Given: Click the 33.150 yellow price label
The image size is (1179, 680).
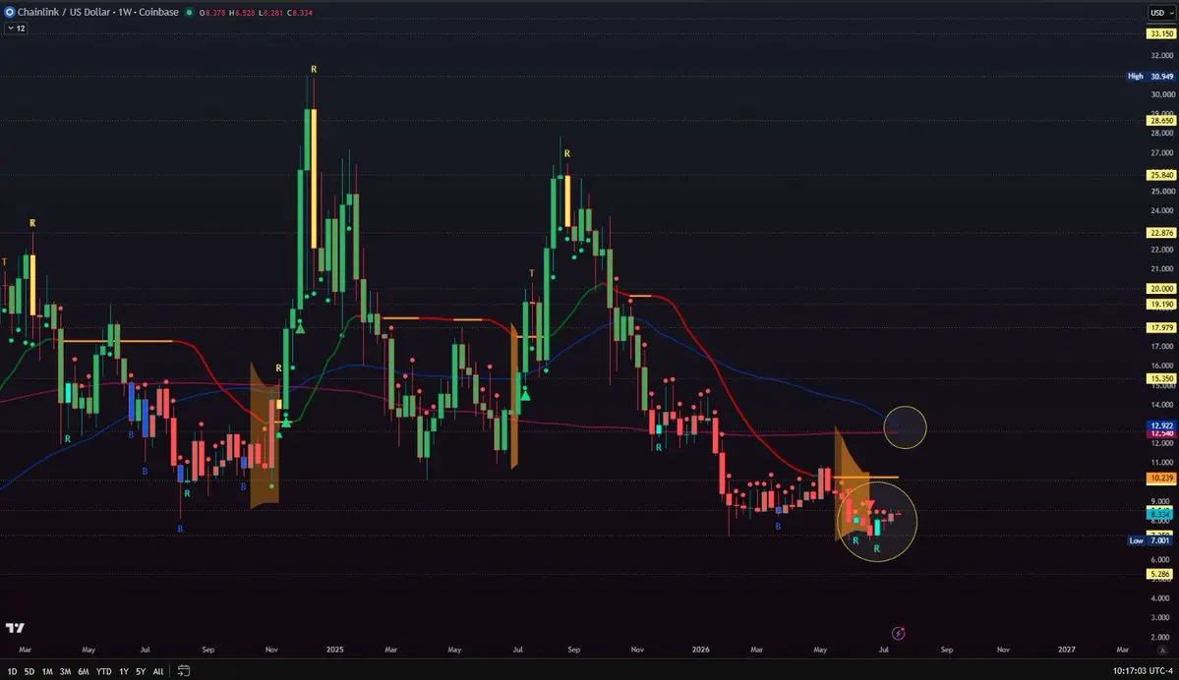Looking at the screenshot, I should coord(1161,33).
